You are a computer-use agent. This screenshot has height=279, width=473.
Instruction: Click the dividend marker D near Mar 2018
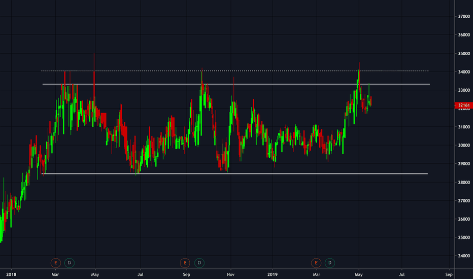click(70, 263)
